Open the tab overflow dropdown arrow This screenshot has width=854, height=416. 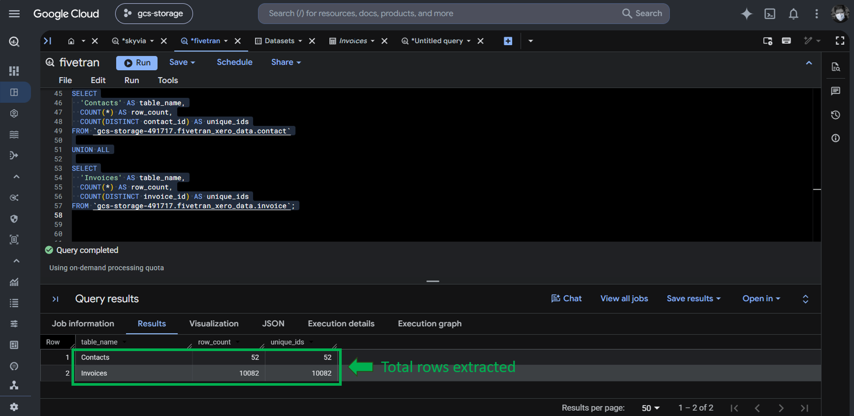(x=530, y=41)
